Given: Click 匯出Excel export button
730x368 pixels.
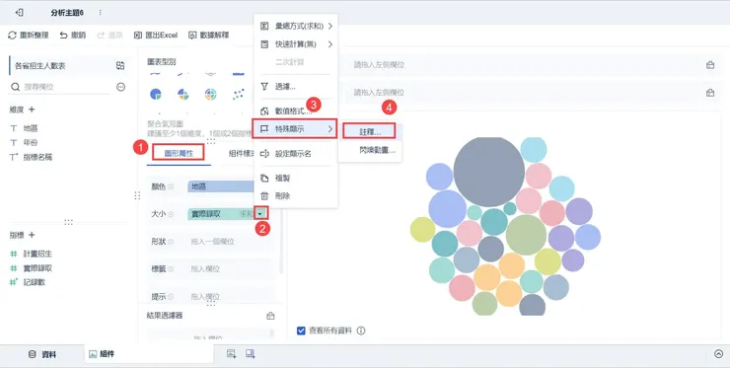Looking at the screenshot, I should [x=156, y=35].
